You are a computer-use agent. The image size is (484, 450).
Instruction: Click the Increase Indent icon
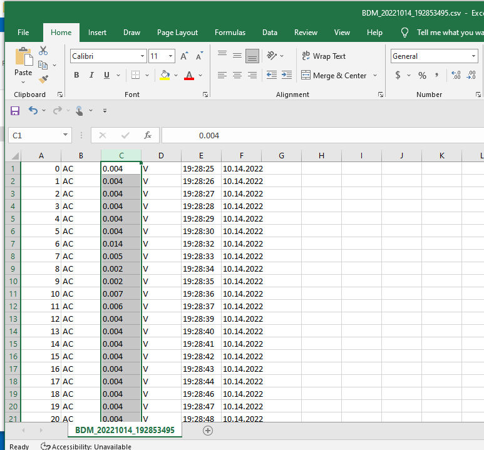click(287, 75)
